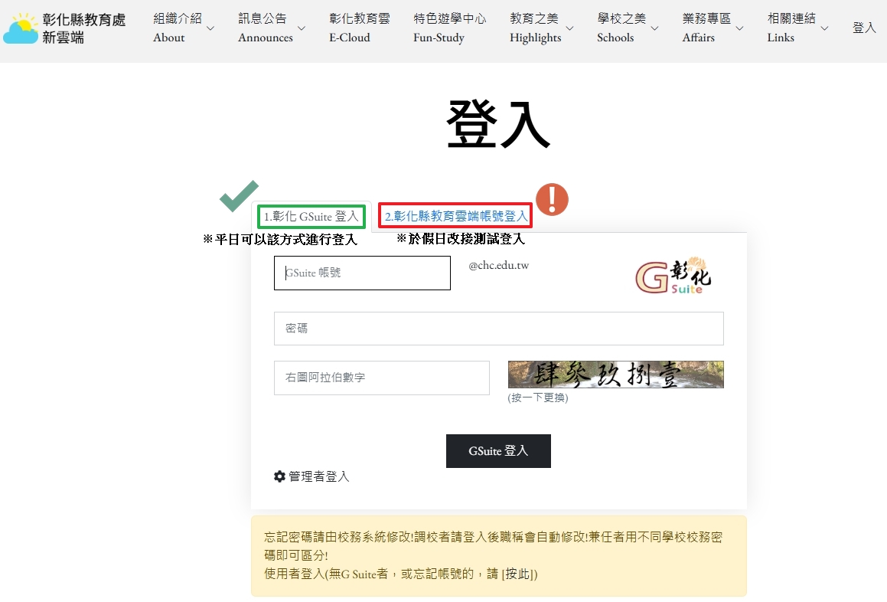Viewport: 887px width, 602px height.
Task: Focus the 密碼 password field
Action: tap(498, 329)
